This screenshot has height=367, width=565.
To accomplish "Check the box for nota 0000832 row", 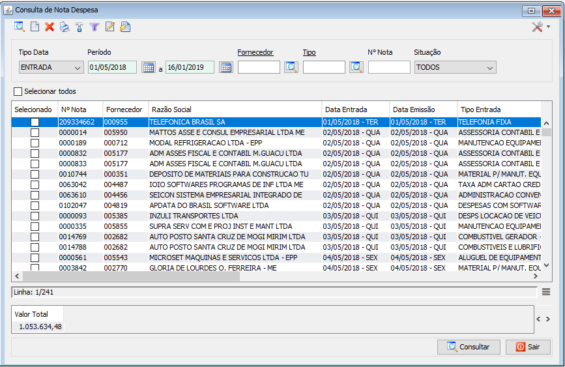I will [x=35, y=154].
